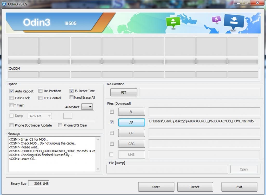Click the green download icon in banner

pyautogui.click(x=173, y=22)
